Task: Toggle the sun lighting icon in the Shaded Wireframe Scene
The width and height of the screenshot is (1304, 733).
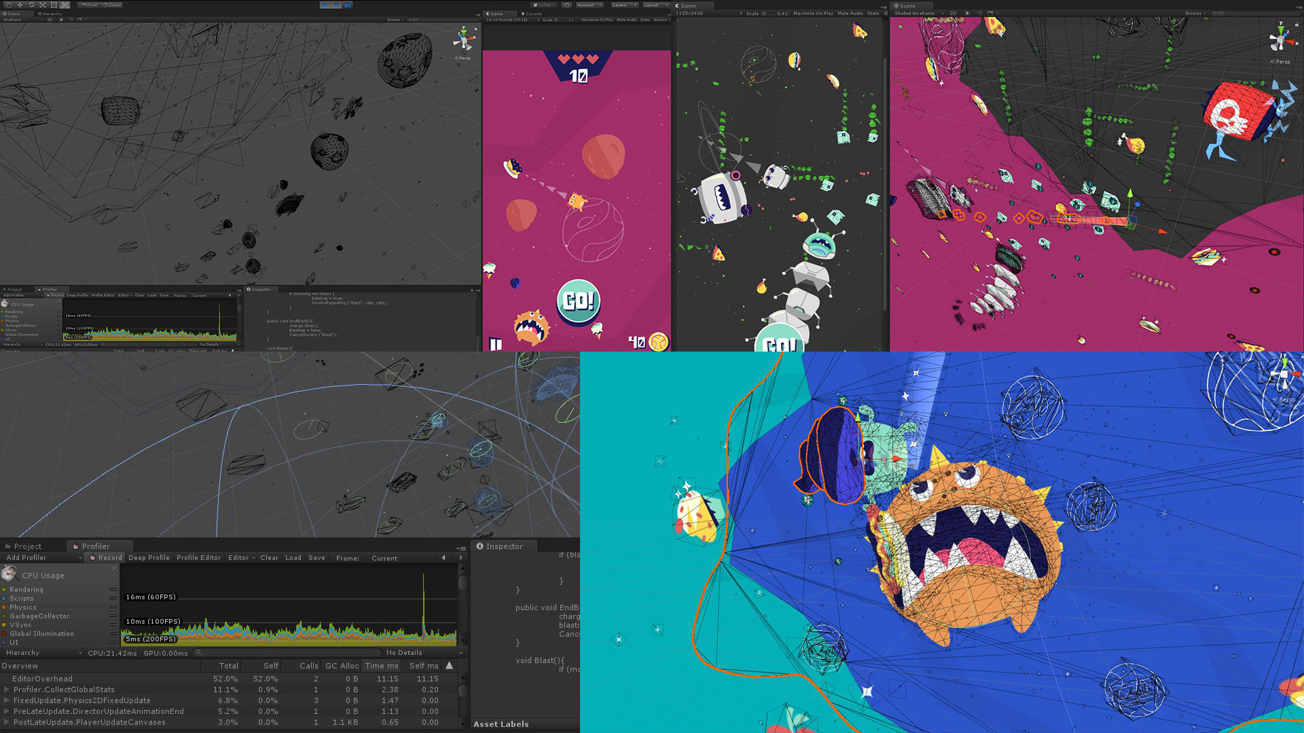Action: pos(967,13)
